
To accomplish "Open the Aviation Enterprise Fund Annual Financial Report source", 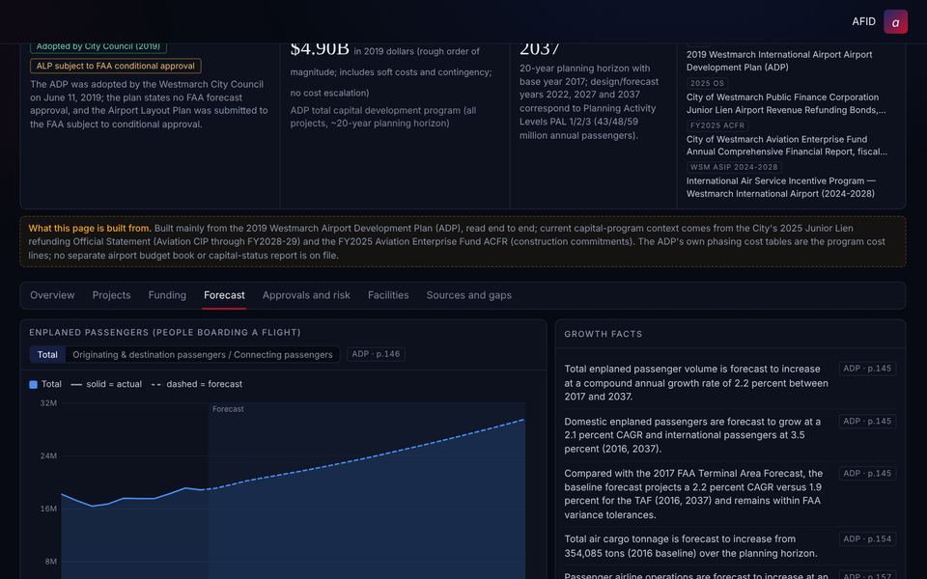I will click(786, 146).
